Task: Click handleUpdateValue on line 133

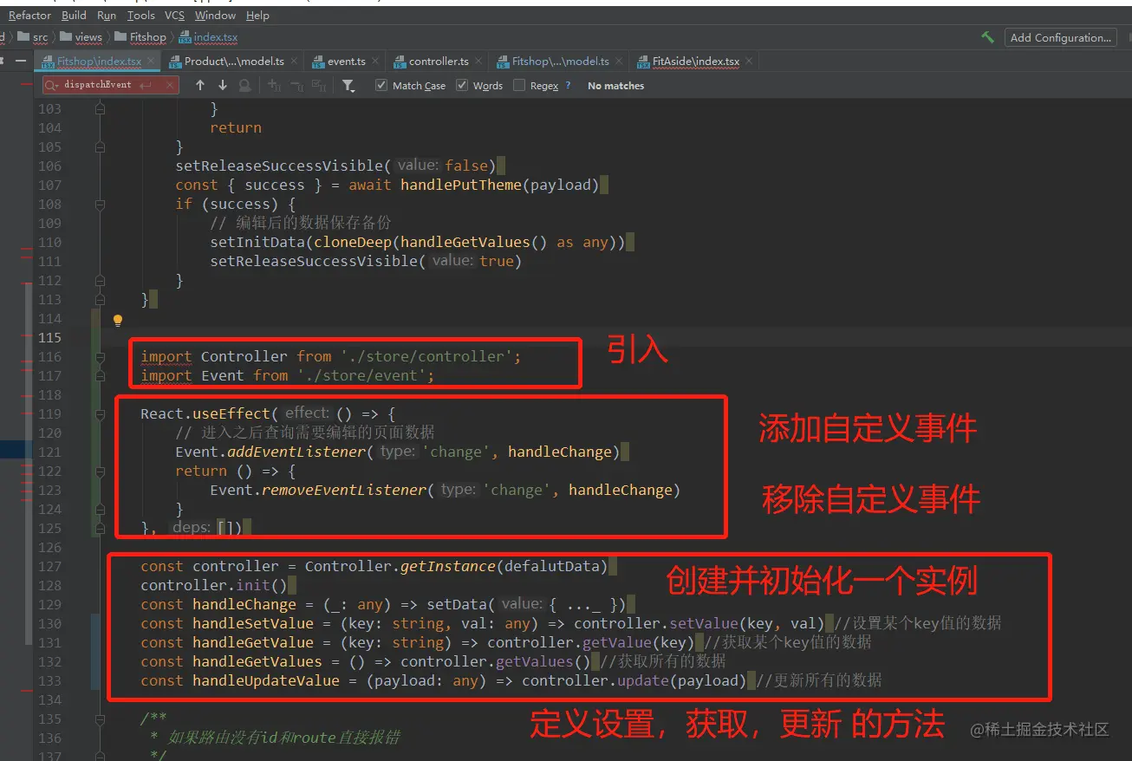Action: tap(266, 680)
